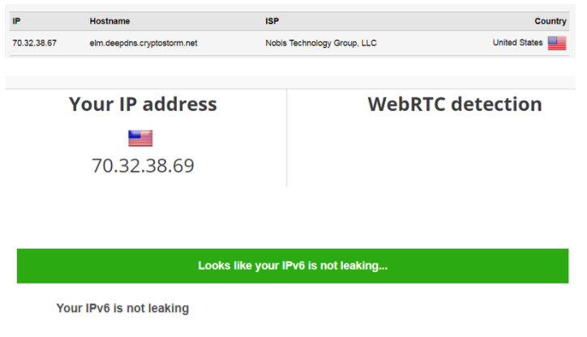Click the Looks like your IPv6 banner text
The width and height of the screenshot is (587, 337).
(293, 266)
